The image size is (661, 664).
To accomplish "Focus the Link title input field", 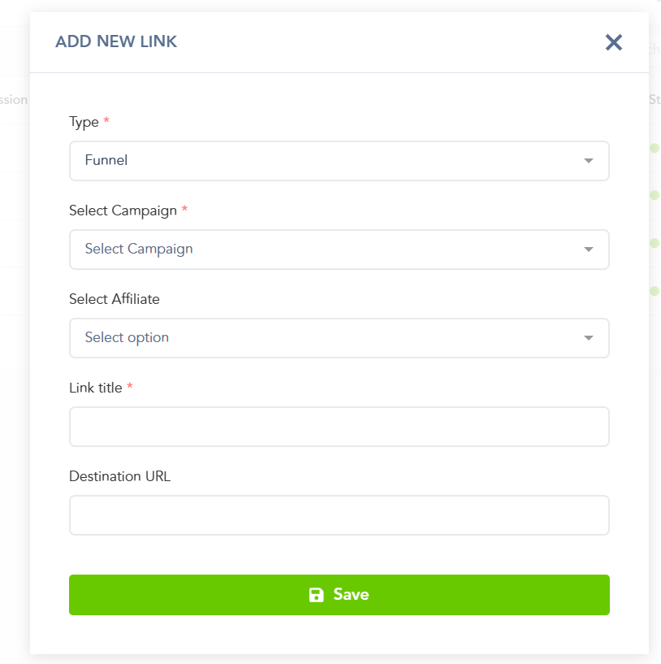I will coord(339,427).
